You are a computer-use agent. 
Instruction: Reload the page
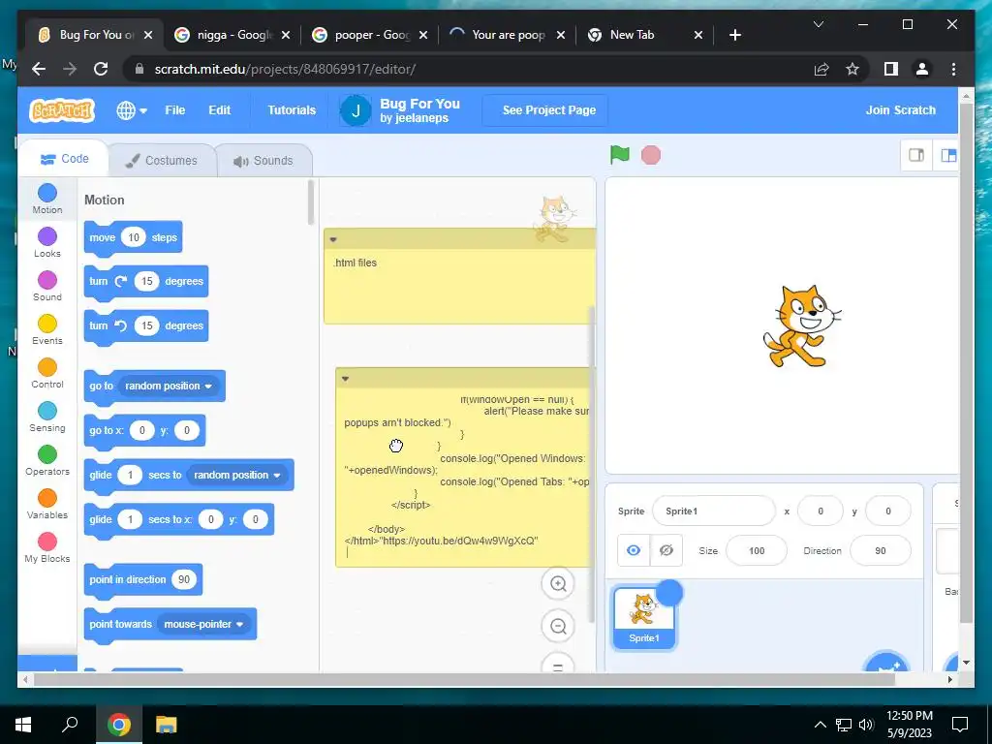point(101,69)
